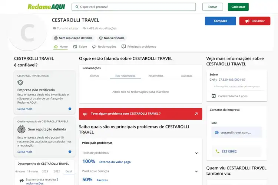Click 'Ainda não há reclamações para esse filtro' text

point(140,92)
